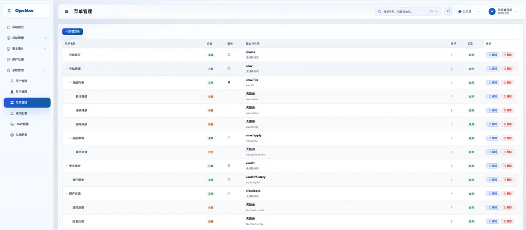Expand 导航管理 in the sidebar
The width and height of the screenshot is (526, 230).
click(x=27, y=38)
